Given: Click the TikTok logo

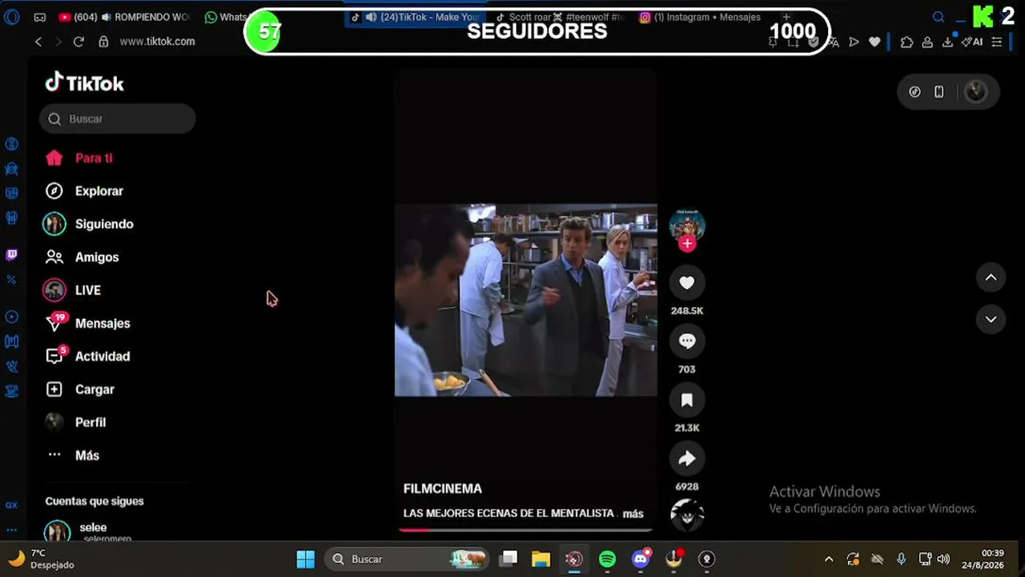Looking at the screenshot, I should coord(84,83).
